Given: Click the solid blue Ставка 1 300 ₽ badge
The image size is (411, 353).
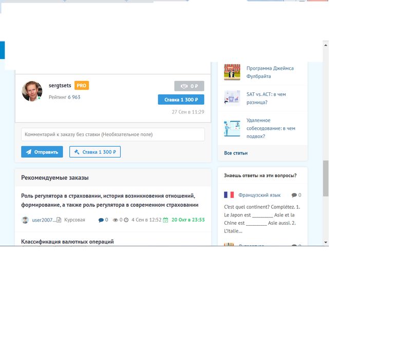Looking at the screenshot, I should (x=181, y=100).
